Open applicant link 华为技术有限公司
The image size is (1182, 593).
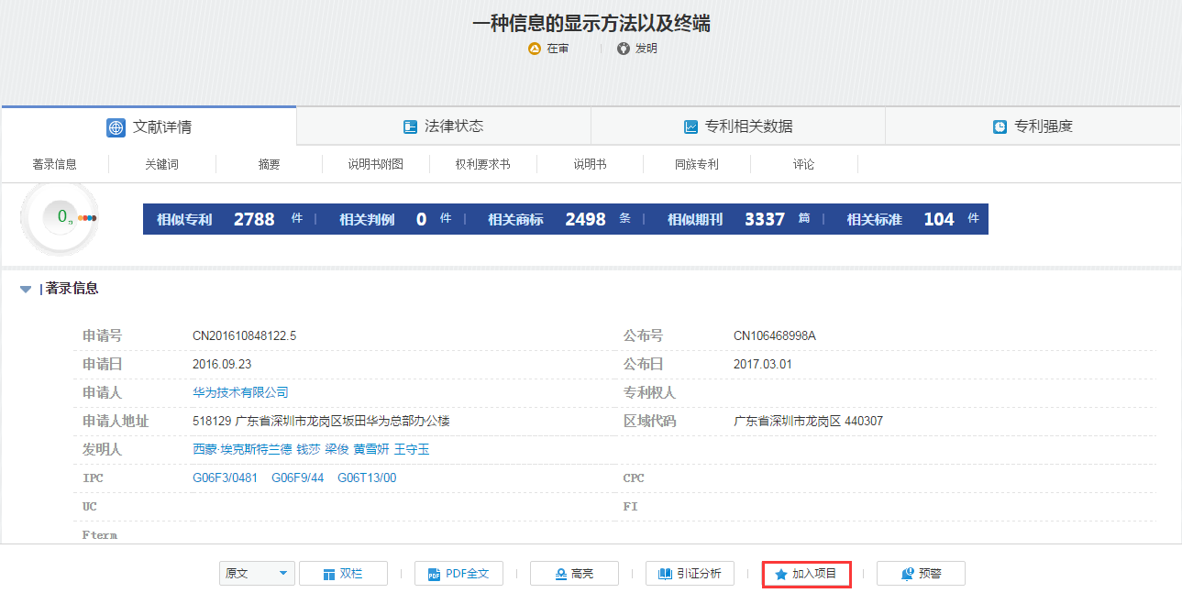click(x=240, y=392)
